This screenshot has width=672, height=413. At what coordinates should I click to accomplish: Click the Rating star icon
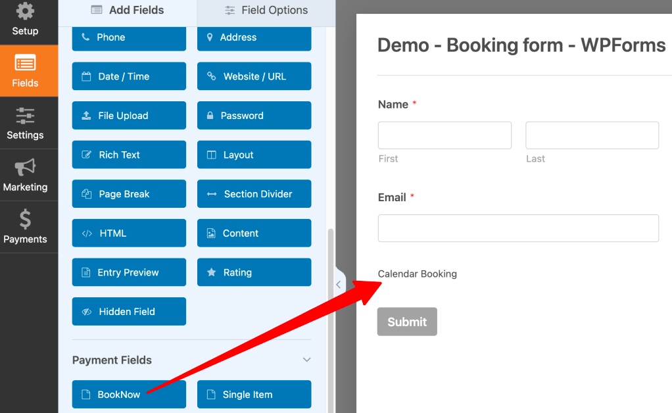[x=212, y=272]
